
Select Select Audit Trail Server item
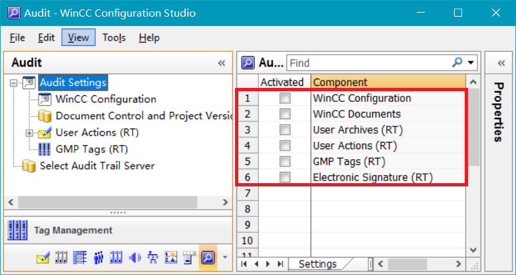tap(97, 165)
